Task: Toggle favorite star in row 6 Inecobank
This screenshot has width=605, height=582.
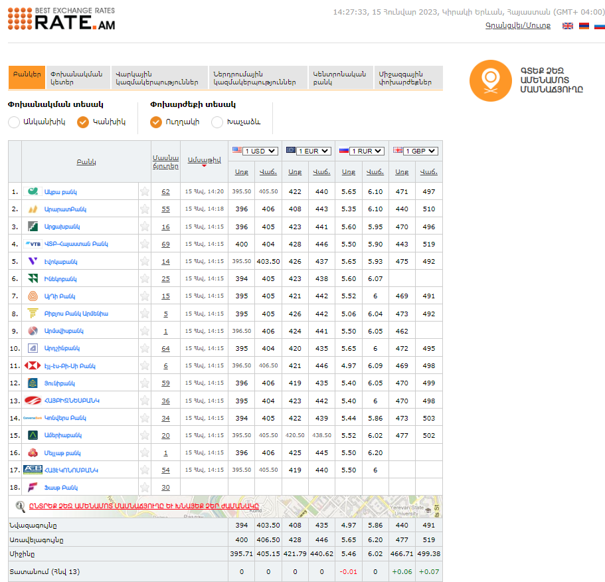Action: 145,278
